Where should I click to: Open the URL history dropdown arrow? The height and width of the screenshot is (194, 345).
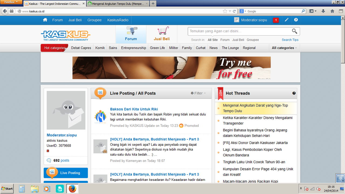point(230,11)
